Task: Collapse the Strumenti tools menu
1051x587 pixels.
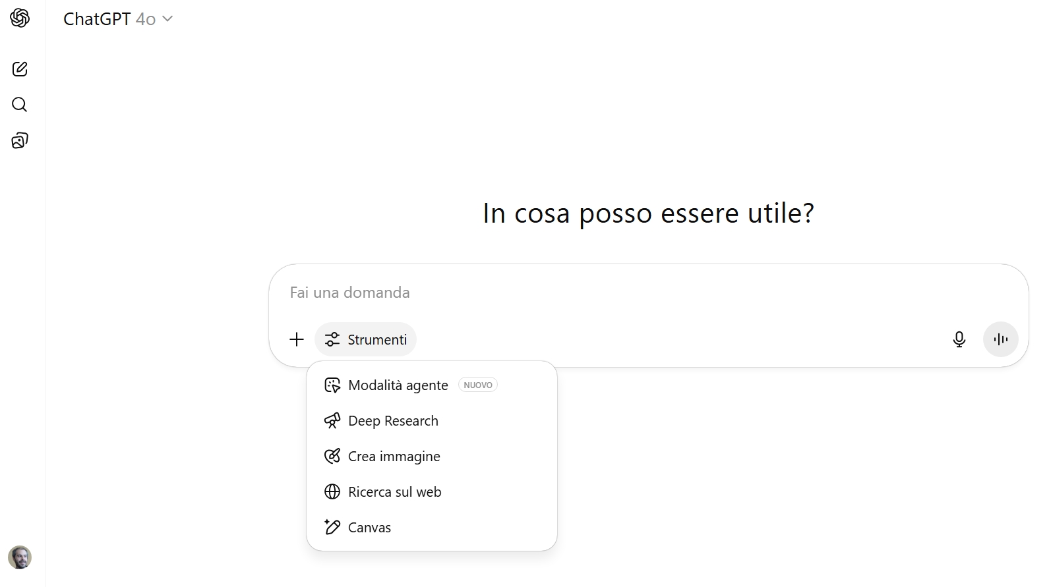Action: [x=366, y=339]
